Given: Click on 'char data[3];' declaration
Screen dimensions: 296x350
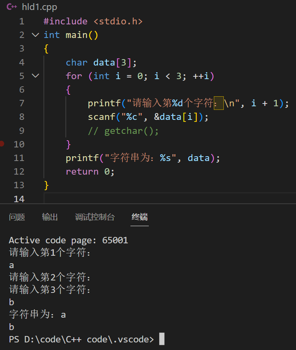Looking at the screenshot, I should [x=101, y=62].
